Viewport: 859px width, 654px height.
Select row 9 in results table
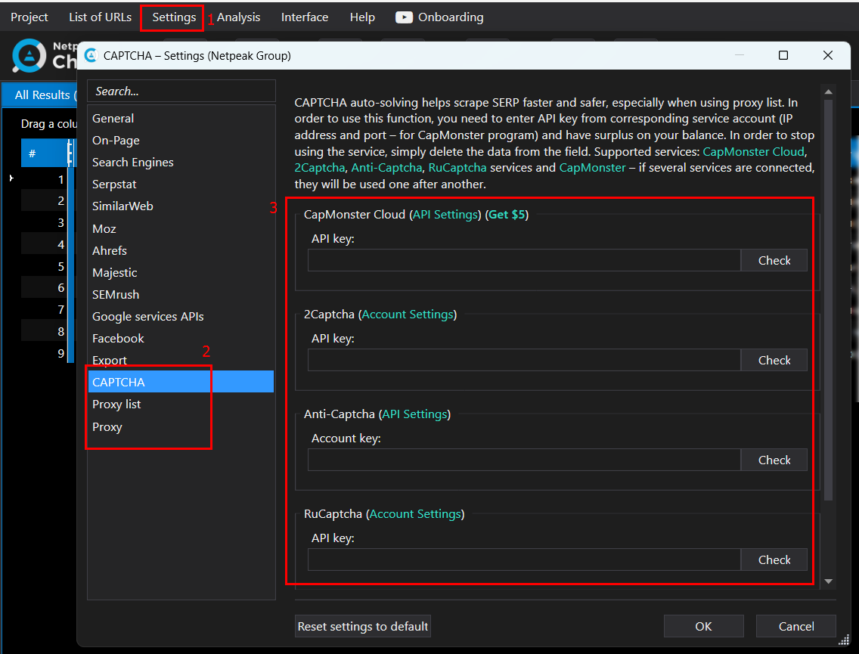pyautogui.click(x=44, y=353)
